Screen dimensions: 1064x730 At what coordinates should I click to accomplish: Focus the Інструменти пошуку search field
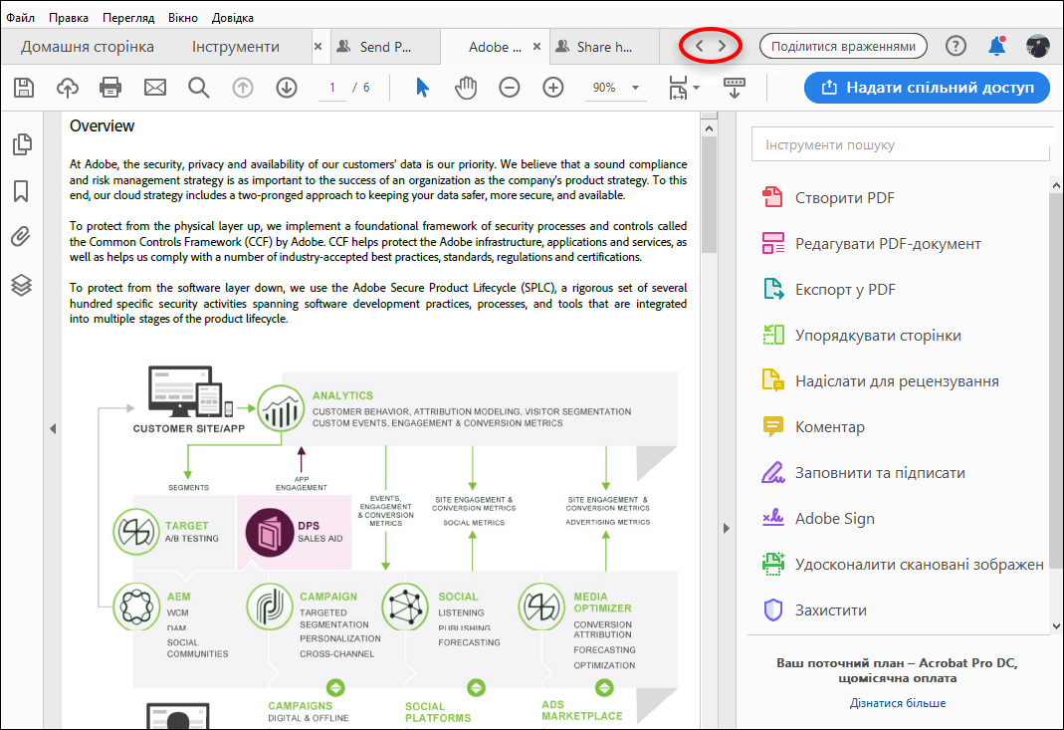tap(901, 144)
